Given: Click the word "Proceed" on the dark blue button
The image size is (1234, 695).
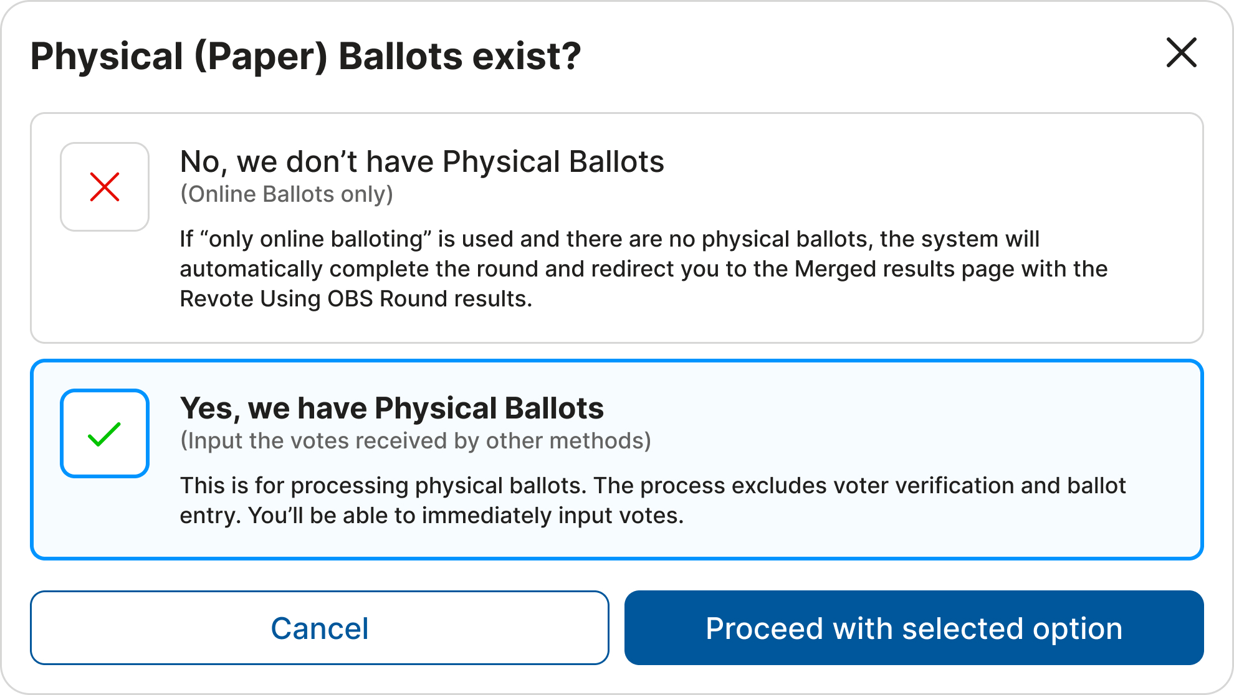Looking at the screenshot, I should point(764,628).
